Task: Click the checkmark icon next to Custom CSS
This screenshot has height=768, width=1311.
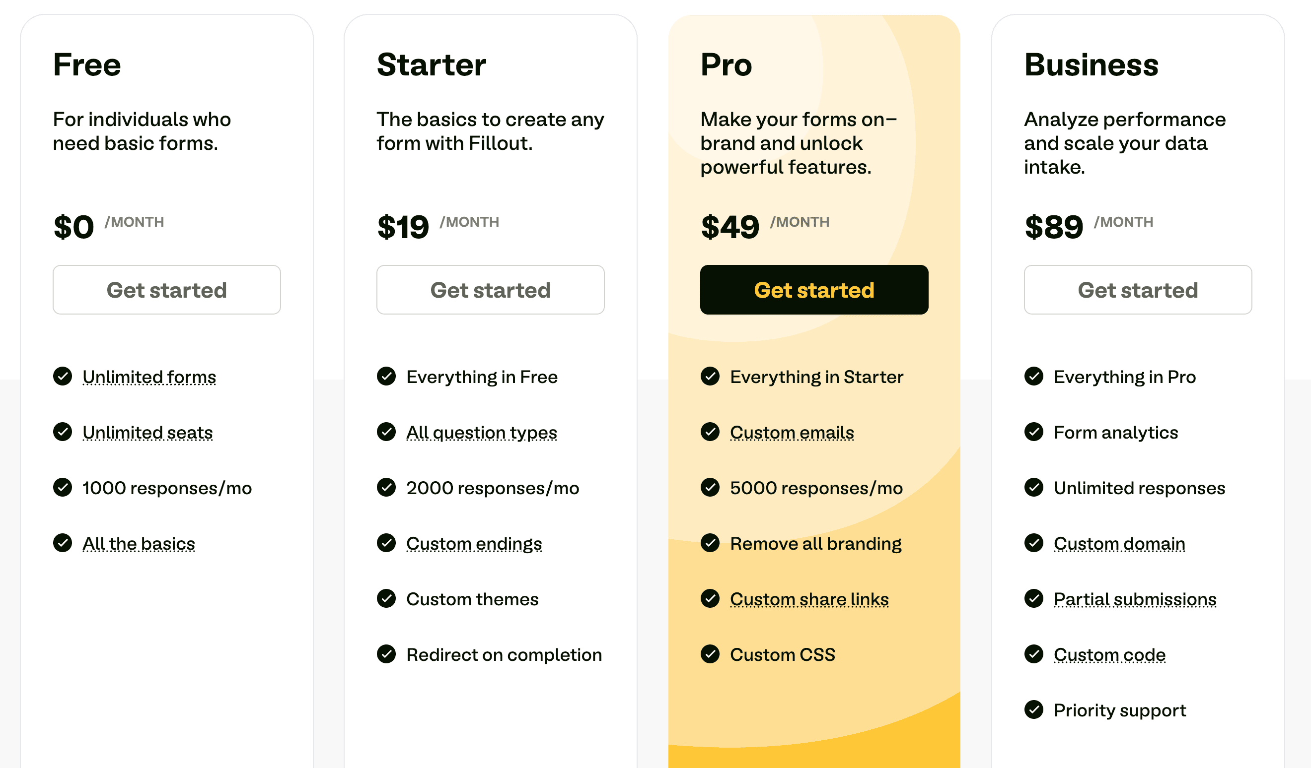Action: coord(710,654)
